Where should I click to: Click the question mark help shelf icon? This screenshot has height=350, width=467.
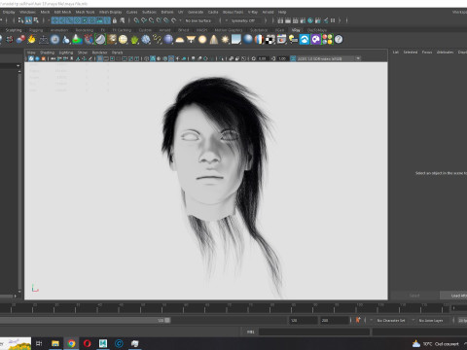pyautogui.click(x=339, y=40)
